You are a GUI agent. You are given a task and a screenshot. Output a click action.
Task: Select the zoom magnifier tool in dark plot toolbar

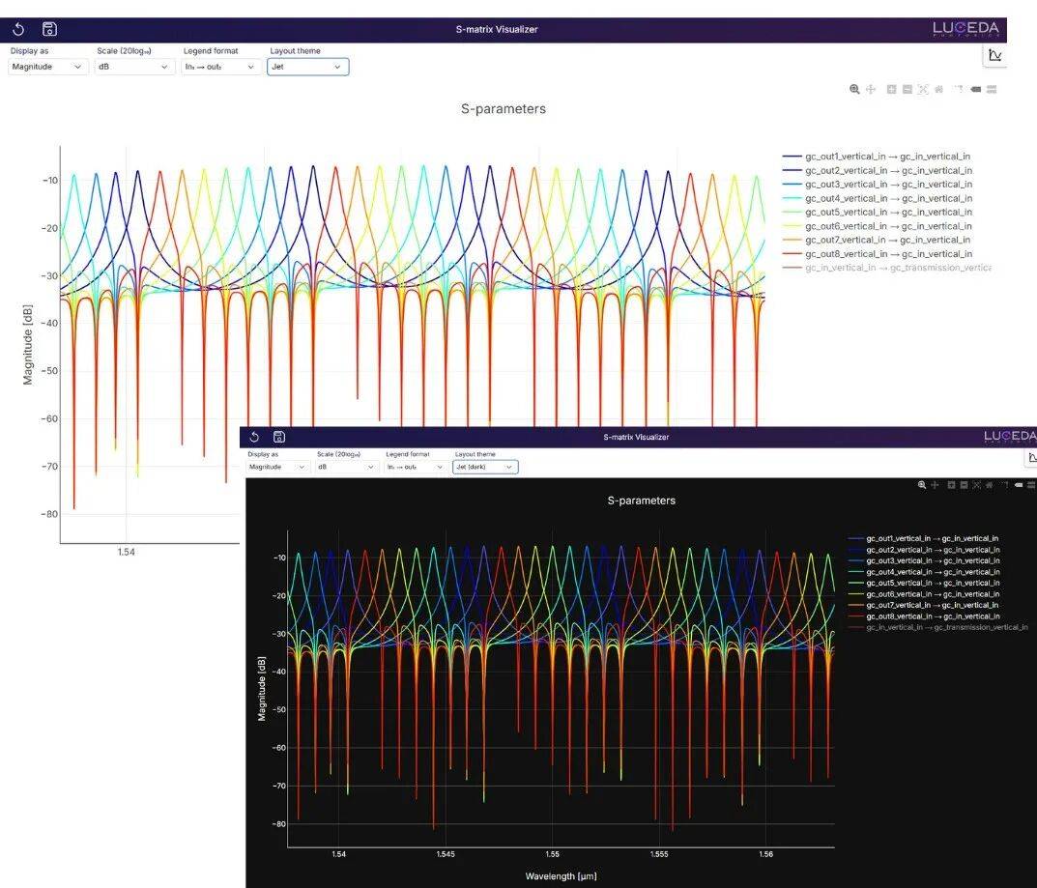(922, 485)
